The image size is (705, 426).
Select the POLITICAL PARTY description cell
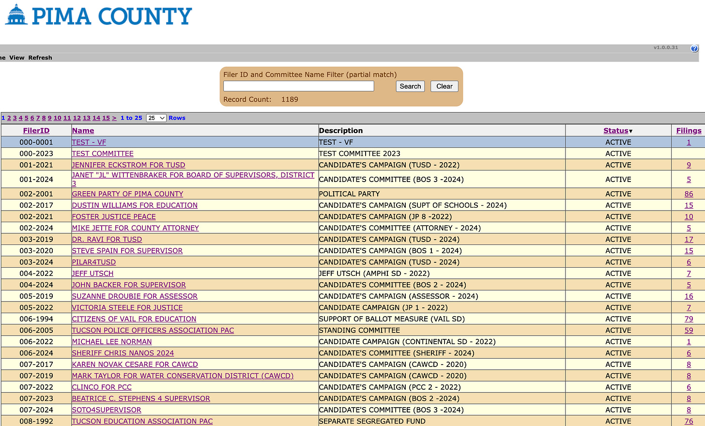442,194
